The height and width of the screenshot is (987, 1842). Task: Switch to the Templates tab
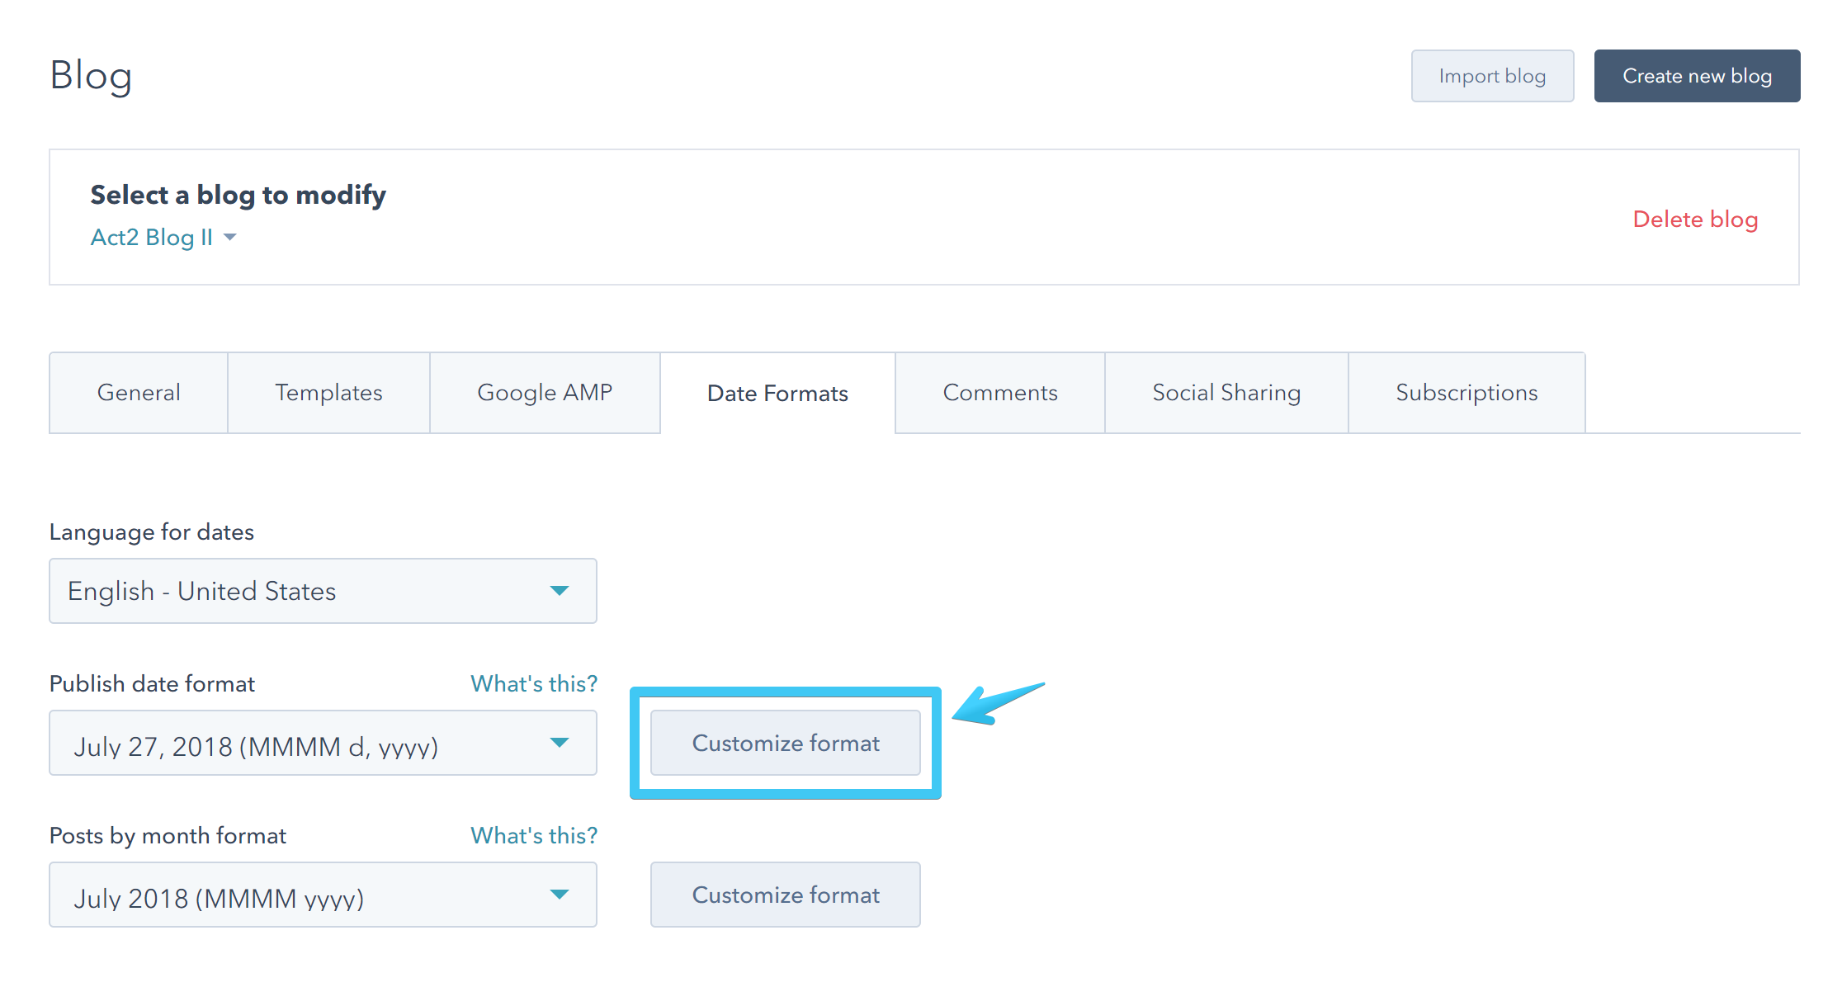point(328,393)
